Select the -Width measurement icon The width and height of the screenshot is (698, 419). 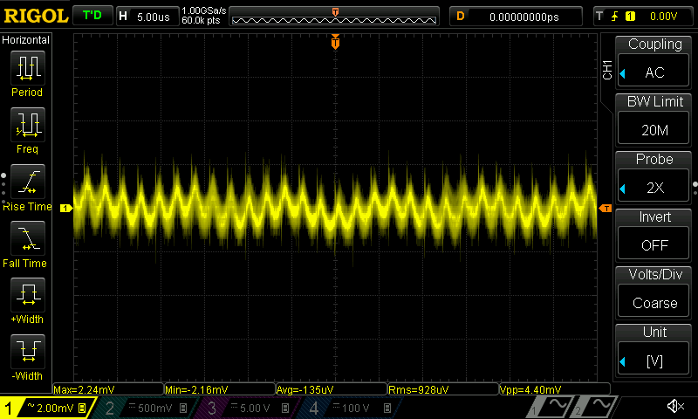pos(28,351)
